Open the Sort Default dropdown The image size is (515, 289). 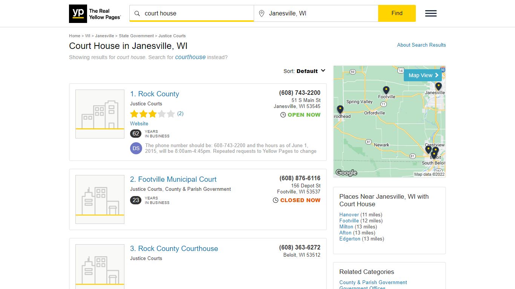pyautogui.click(x=305, y=71)
